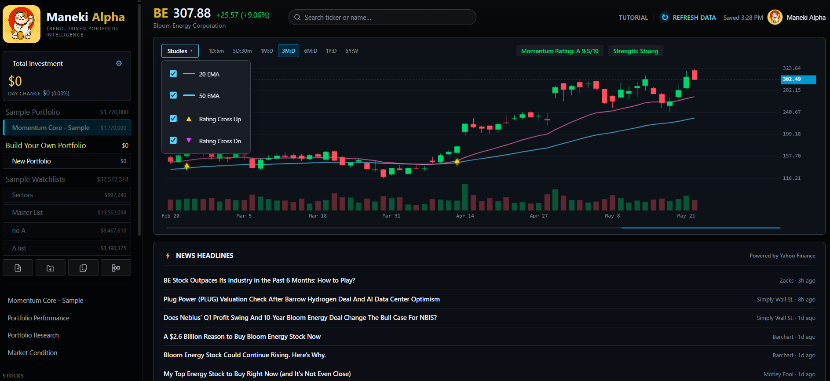Select the 3M:D timeframe

(289, 51)
